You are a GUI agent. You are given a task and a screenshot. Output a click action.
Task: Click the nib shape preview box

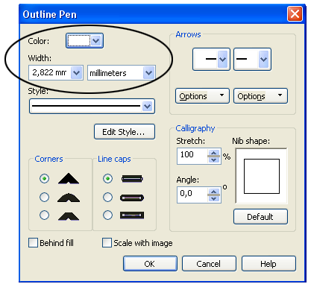pos(262,176)
